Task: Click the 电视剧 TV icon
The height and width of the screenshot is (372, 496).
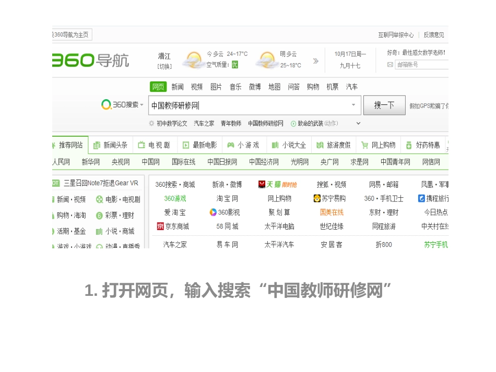Action: tap(141, 145)
